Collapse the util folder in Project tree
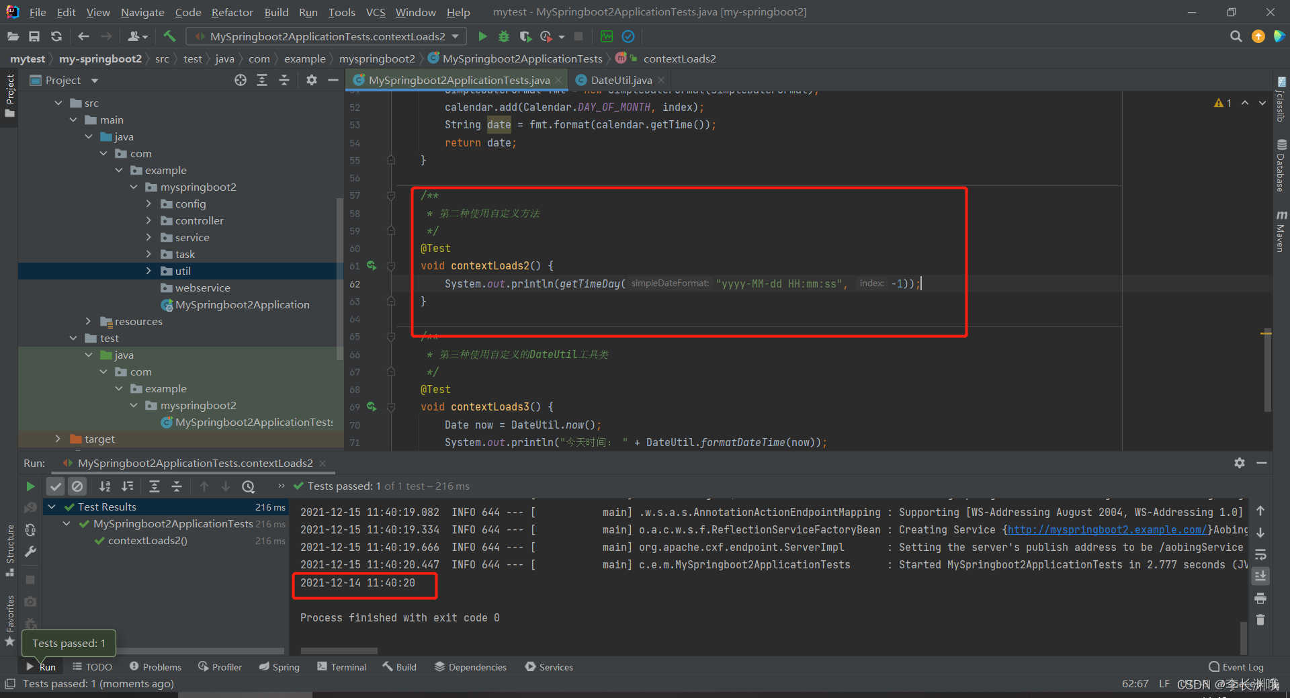The image size is (1290, 698). pos(149,271)
